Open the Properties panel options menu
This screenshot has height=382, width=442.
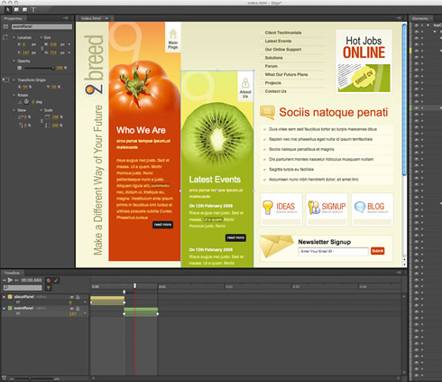click(65, 18)
